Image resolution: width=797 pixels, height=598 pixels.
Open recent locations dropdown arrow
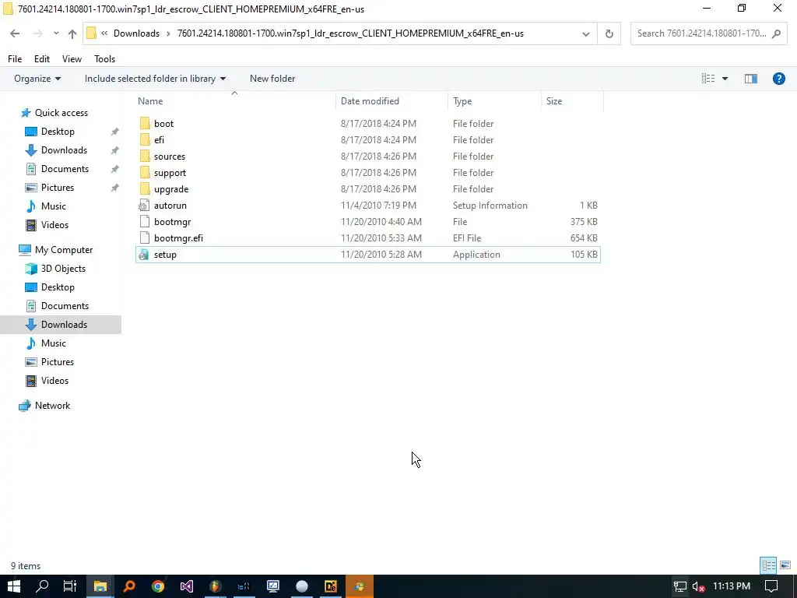coord(56,33)
